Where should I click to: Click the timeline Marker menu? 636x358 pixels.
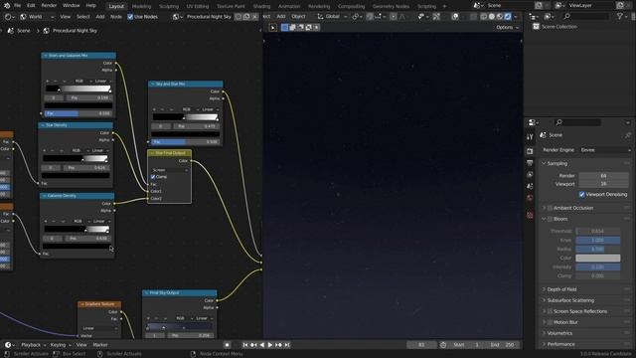(x=100, y=345)
